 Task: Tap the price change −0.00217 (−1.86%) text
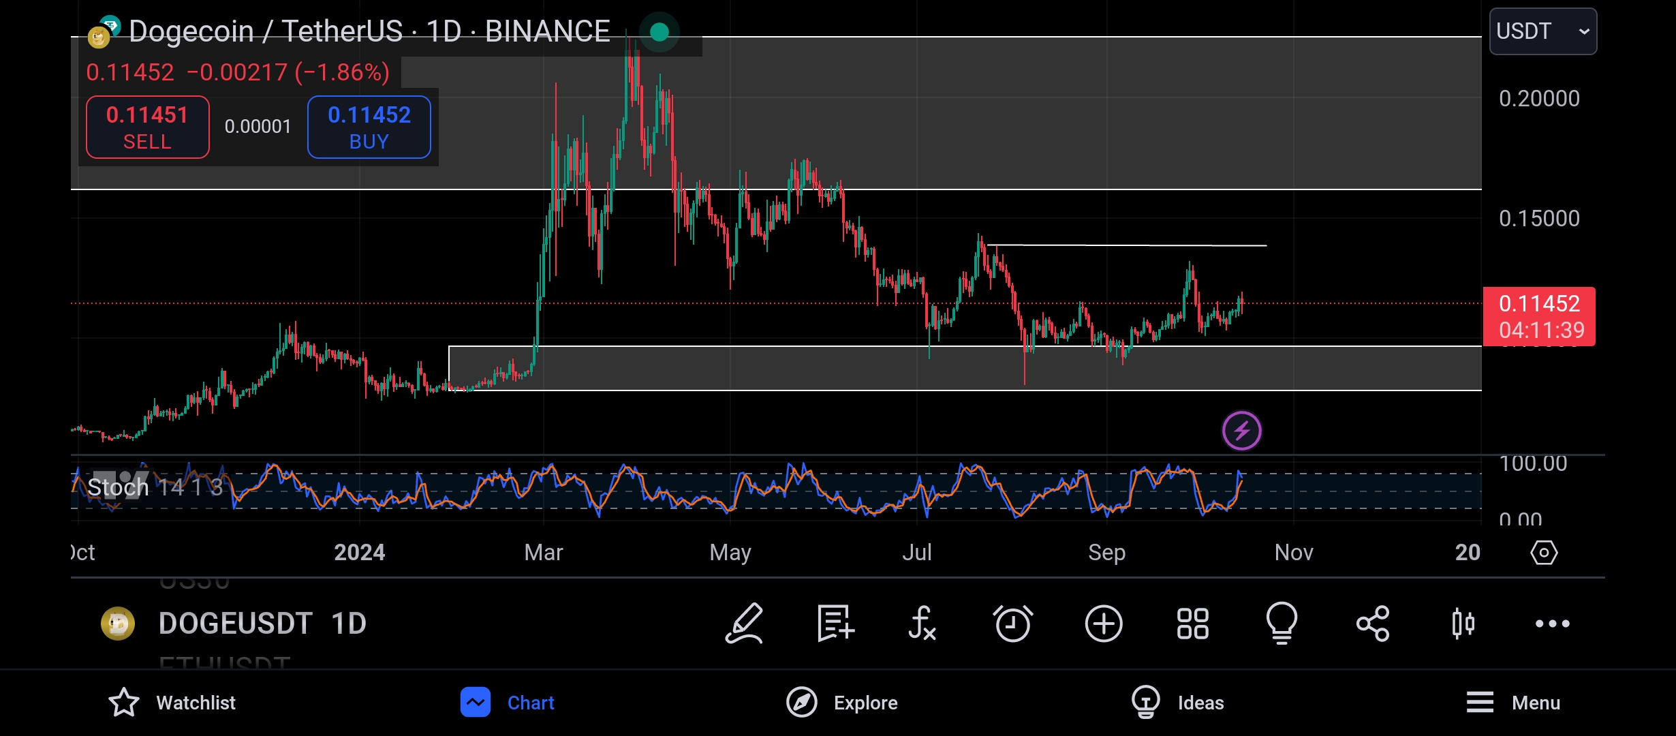(288, 72)
